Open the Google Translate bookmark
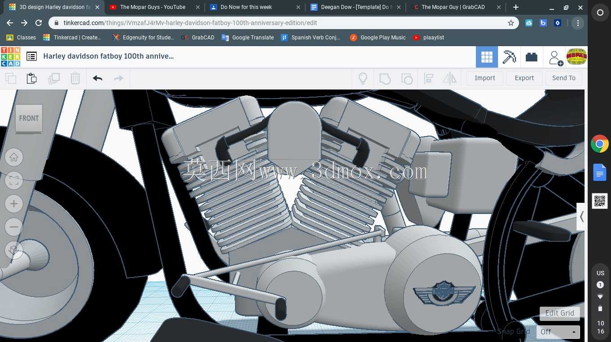This screenshot has width=611, height=342. point(248,38)
